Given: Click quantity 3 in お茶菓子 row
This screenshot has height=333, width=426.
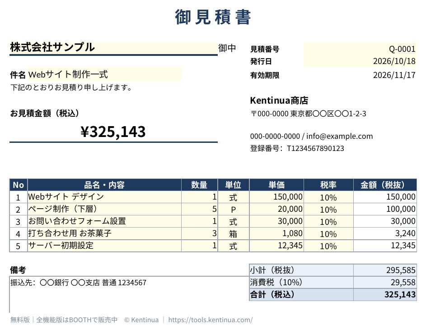Looking at the screenshot, I should [x=199, y=233].
